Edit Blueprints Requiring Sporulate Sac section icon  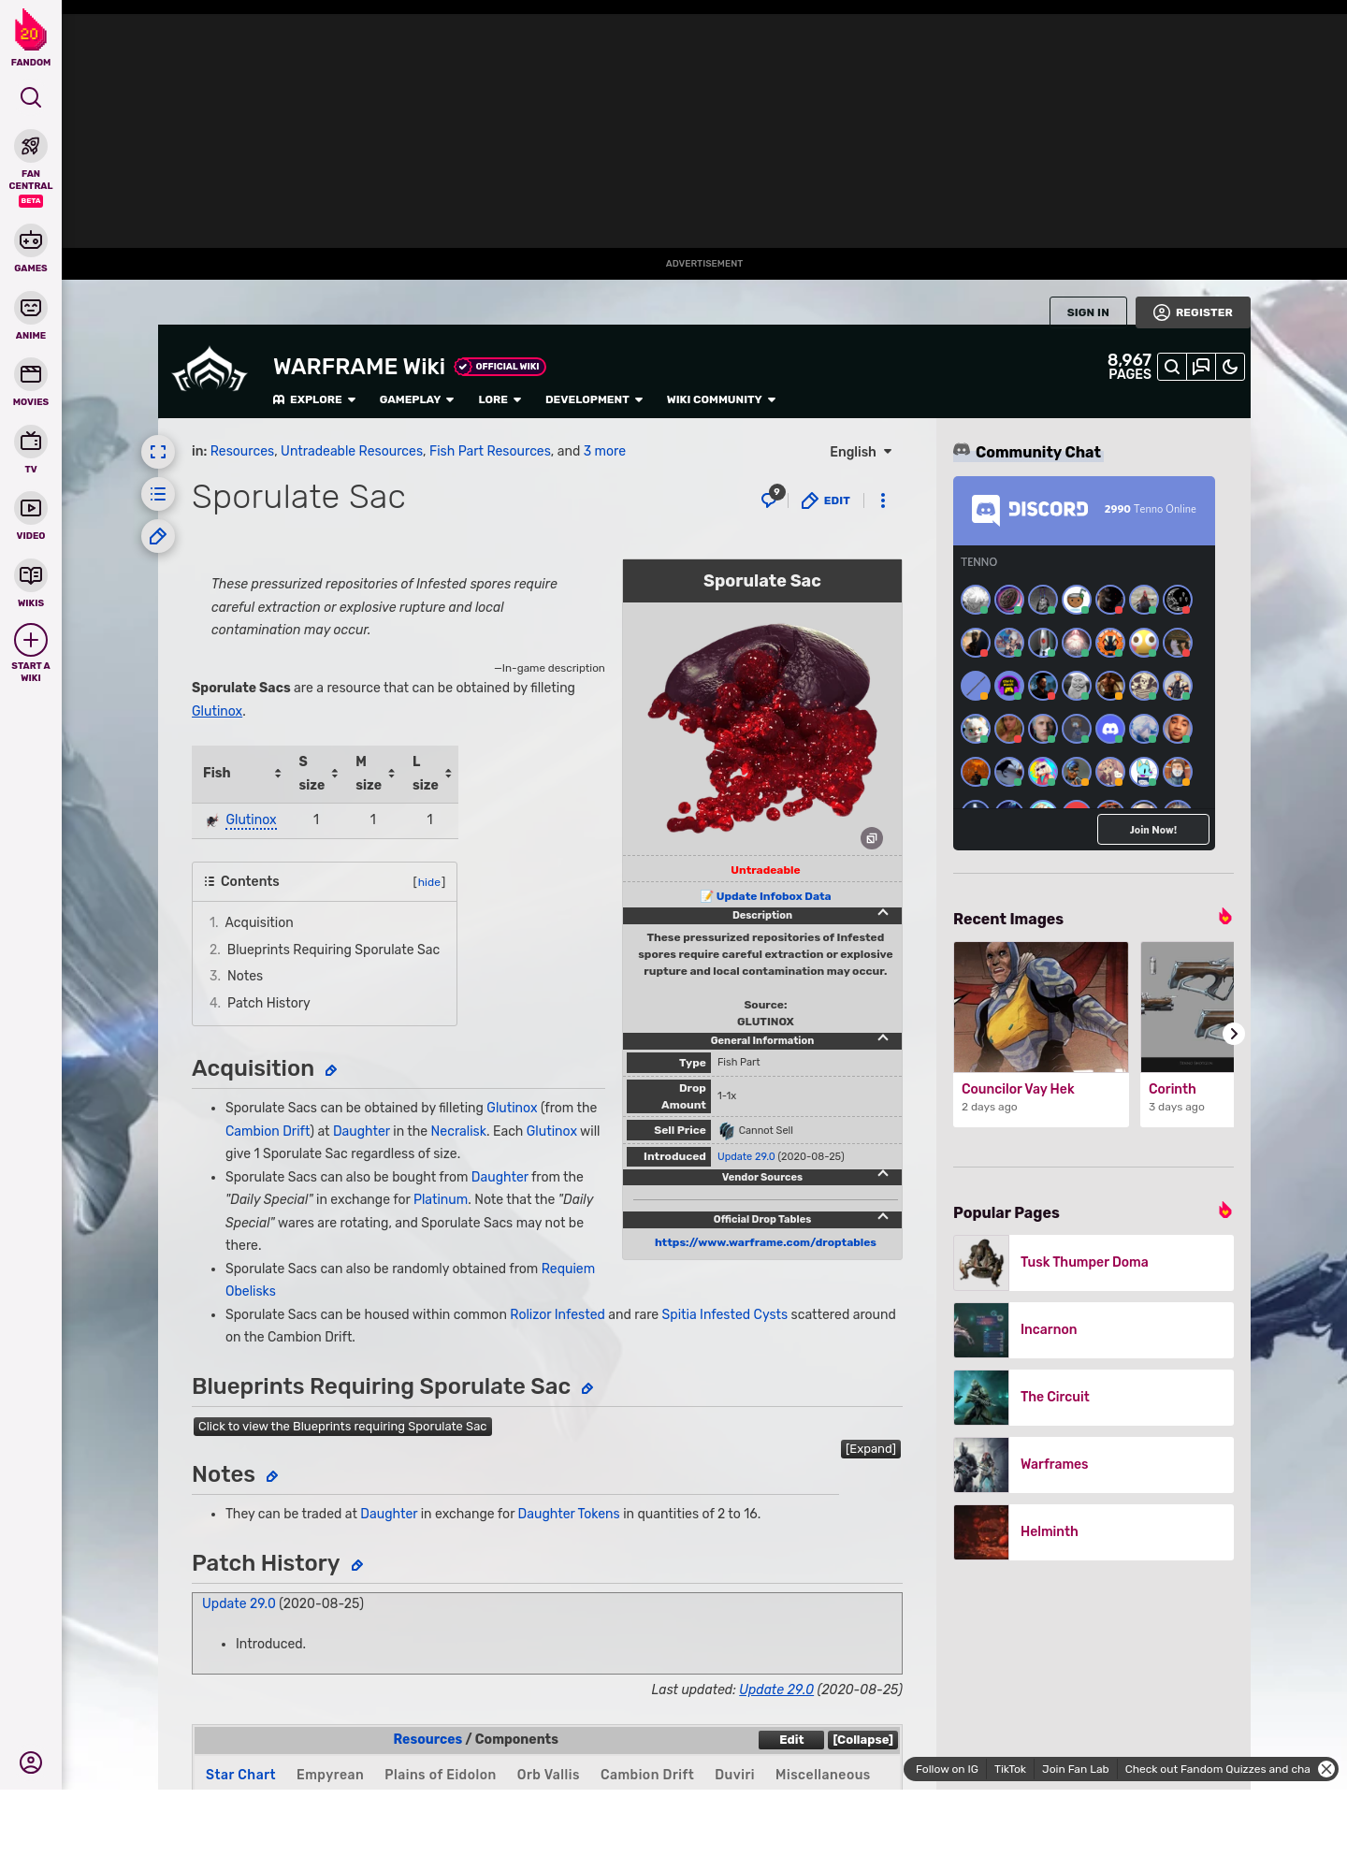(x=587, y=1388)
